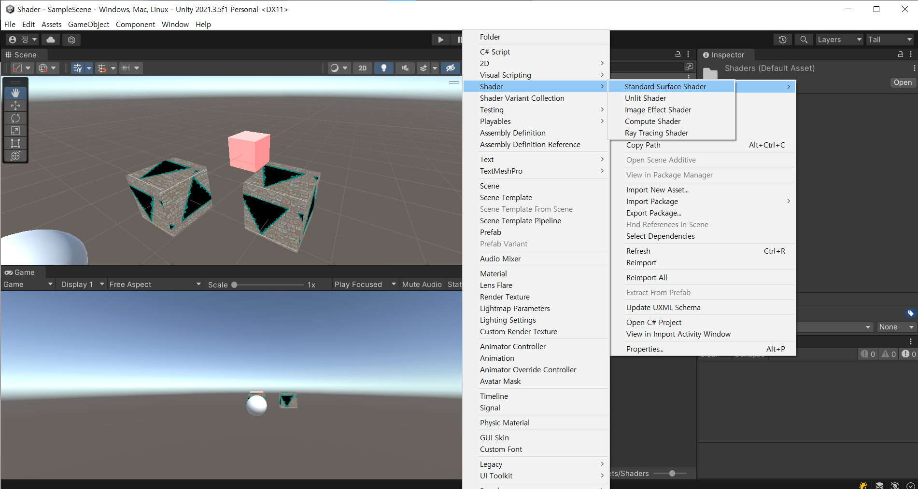This screenshot has width=918, height=489.
Task: Select the Rotate tool in Scene
Action: pyautogui.click(x=15, y=118)
